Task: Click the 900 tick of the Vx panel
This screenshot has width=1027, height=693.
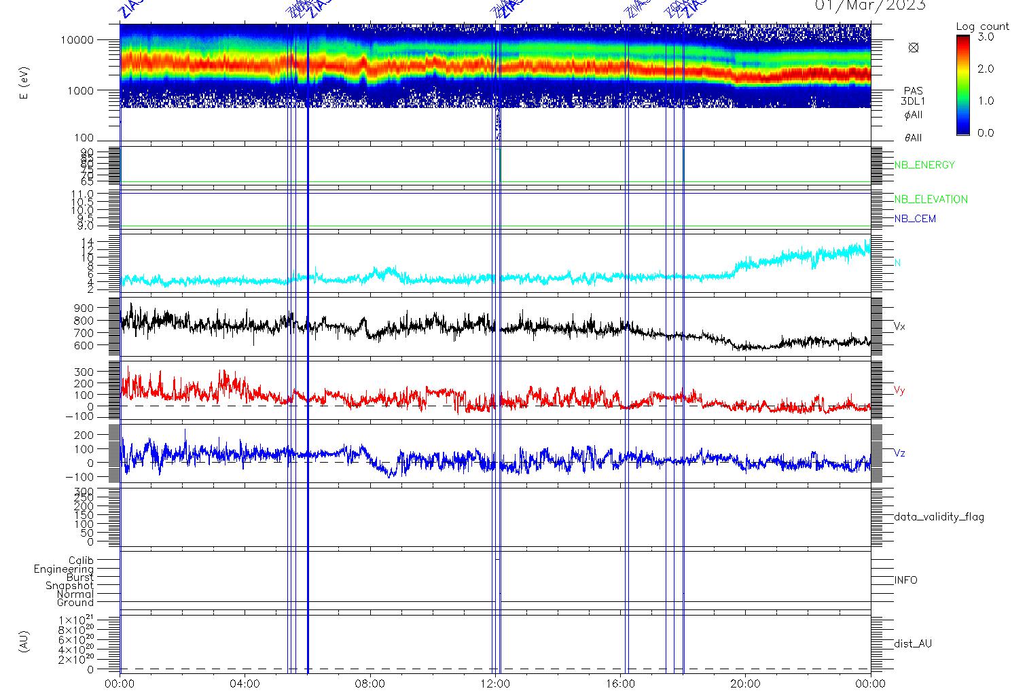Action: tap(85, 308)
